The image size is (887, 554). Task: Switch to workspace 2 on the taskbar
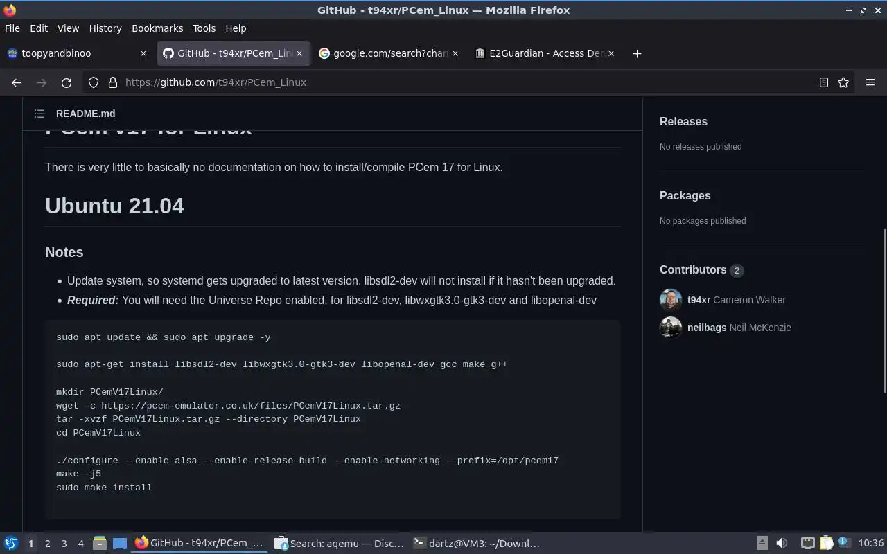point(47,544)
